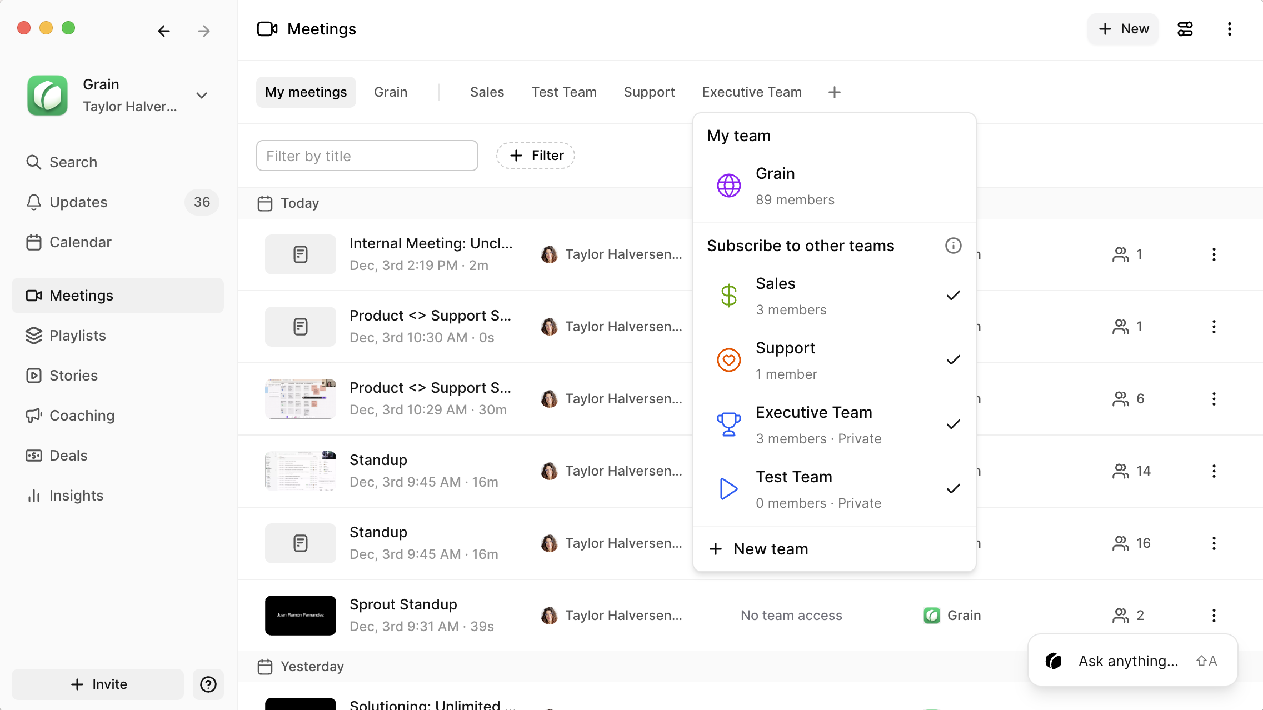Unsubscribe from Sales team checkmark
Viewport: 1263px width, 710px height.
click(953, 296)
